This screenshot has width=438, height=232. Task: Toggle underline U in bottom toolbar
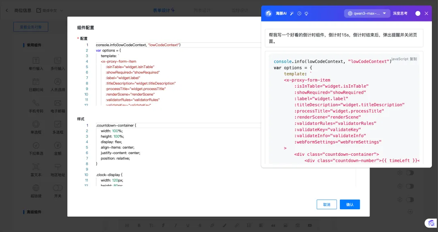(x=188, y=225)
